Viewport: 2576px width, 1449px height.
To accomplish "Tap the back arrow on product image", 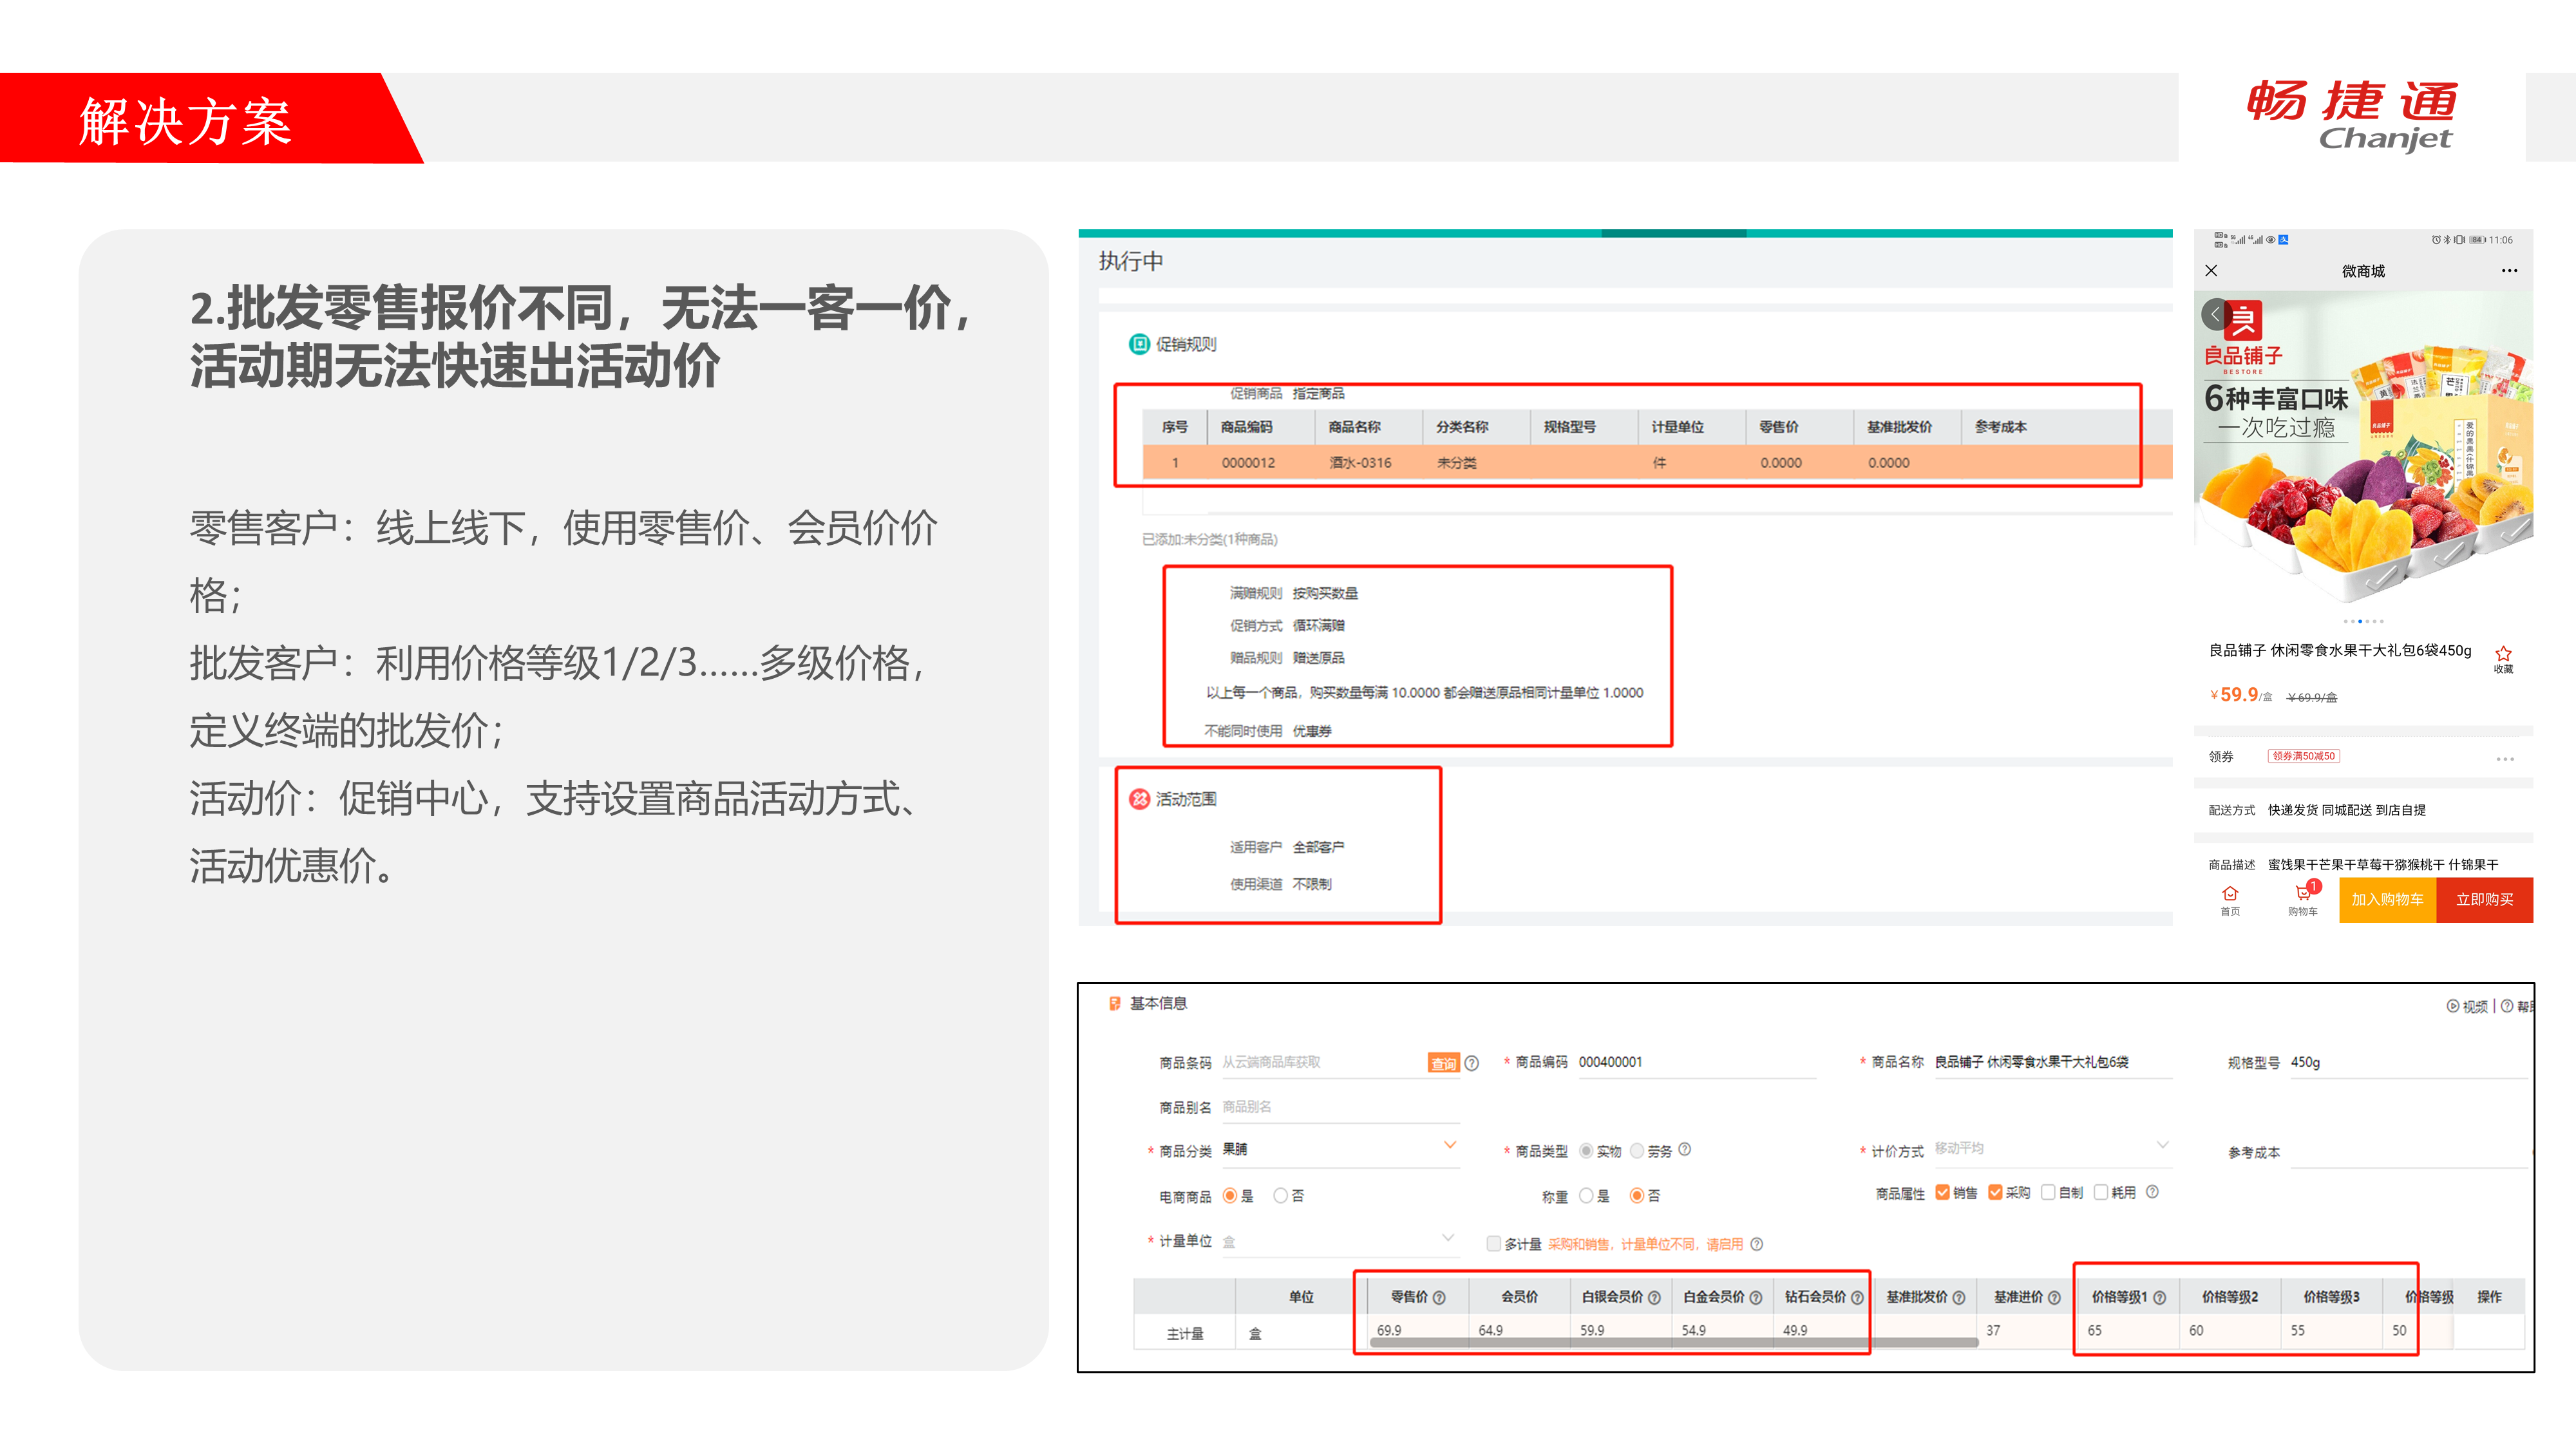I will coord(2214,314).
